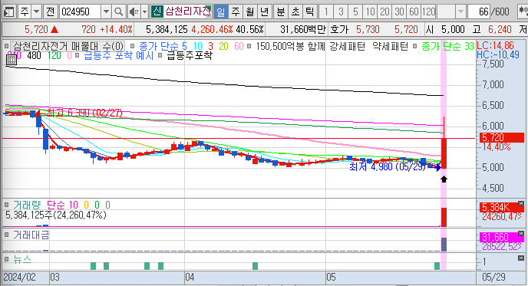Click the 1 interval button
The image size is (528, 286).
pyautogui.click(x=326, y=12)
